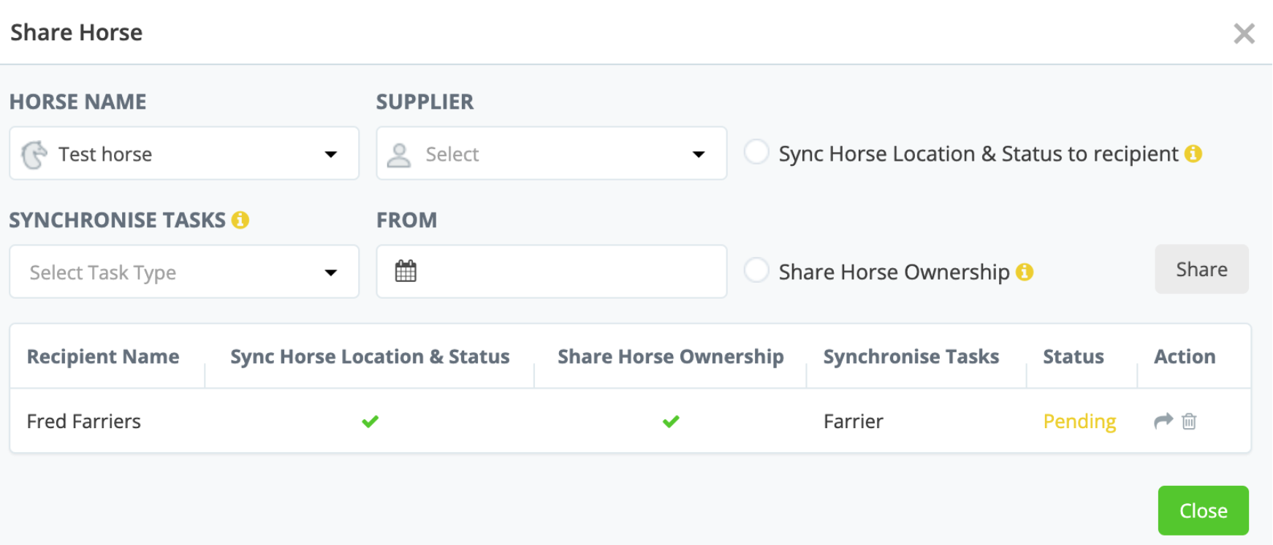Open the Select Task Type dropdown
The width and height of the screenshot is (1273, 545).
coord(184,272)
